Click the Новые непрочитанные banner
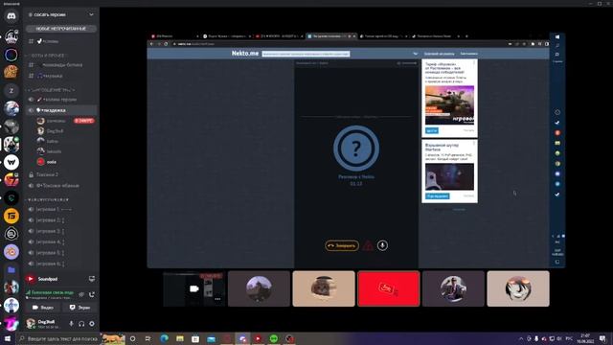The height and width of the screenshot is (345, 613). coord(61,29)
